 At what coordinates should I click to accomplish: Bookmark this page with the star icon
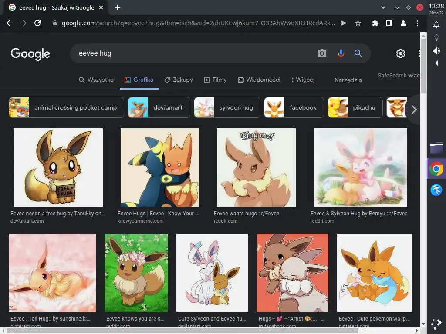coord(358,23)
